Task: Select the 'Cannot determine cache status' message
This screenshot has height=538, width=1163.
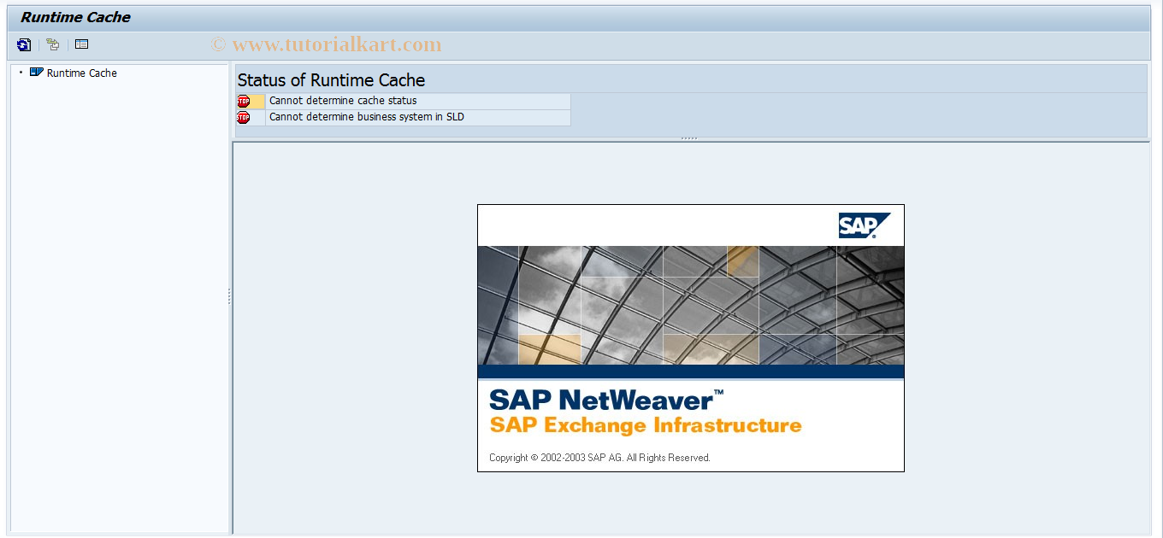Action: click(343, 101)
